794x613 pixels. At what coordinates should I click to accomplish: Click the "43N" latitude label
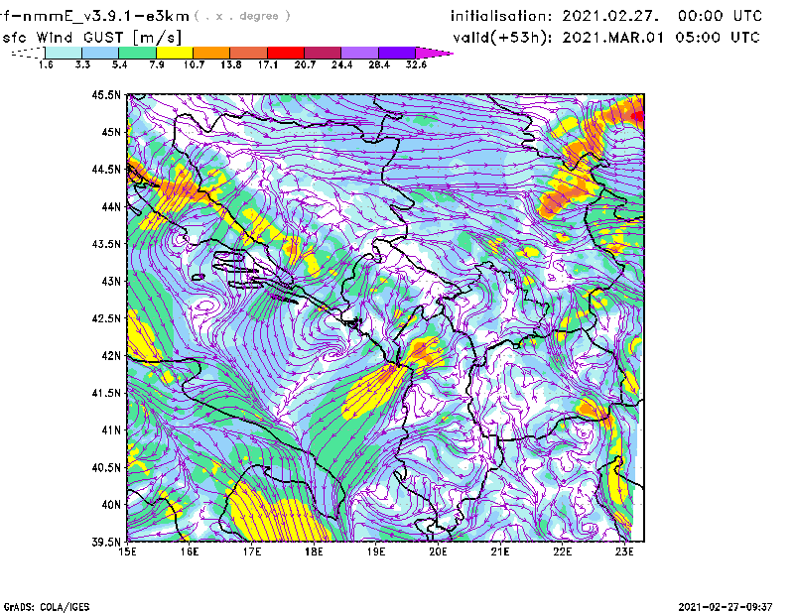[x=111, y=281]
